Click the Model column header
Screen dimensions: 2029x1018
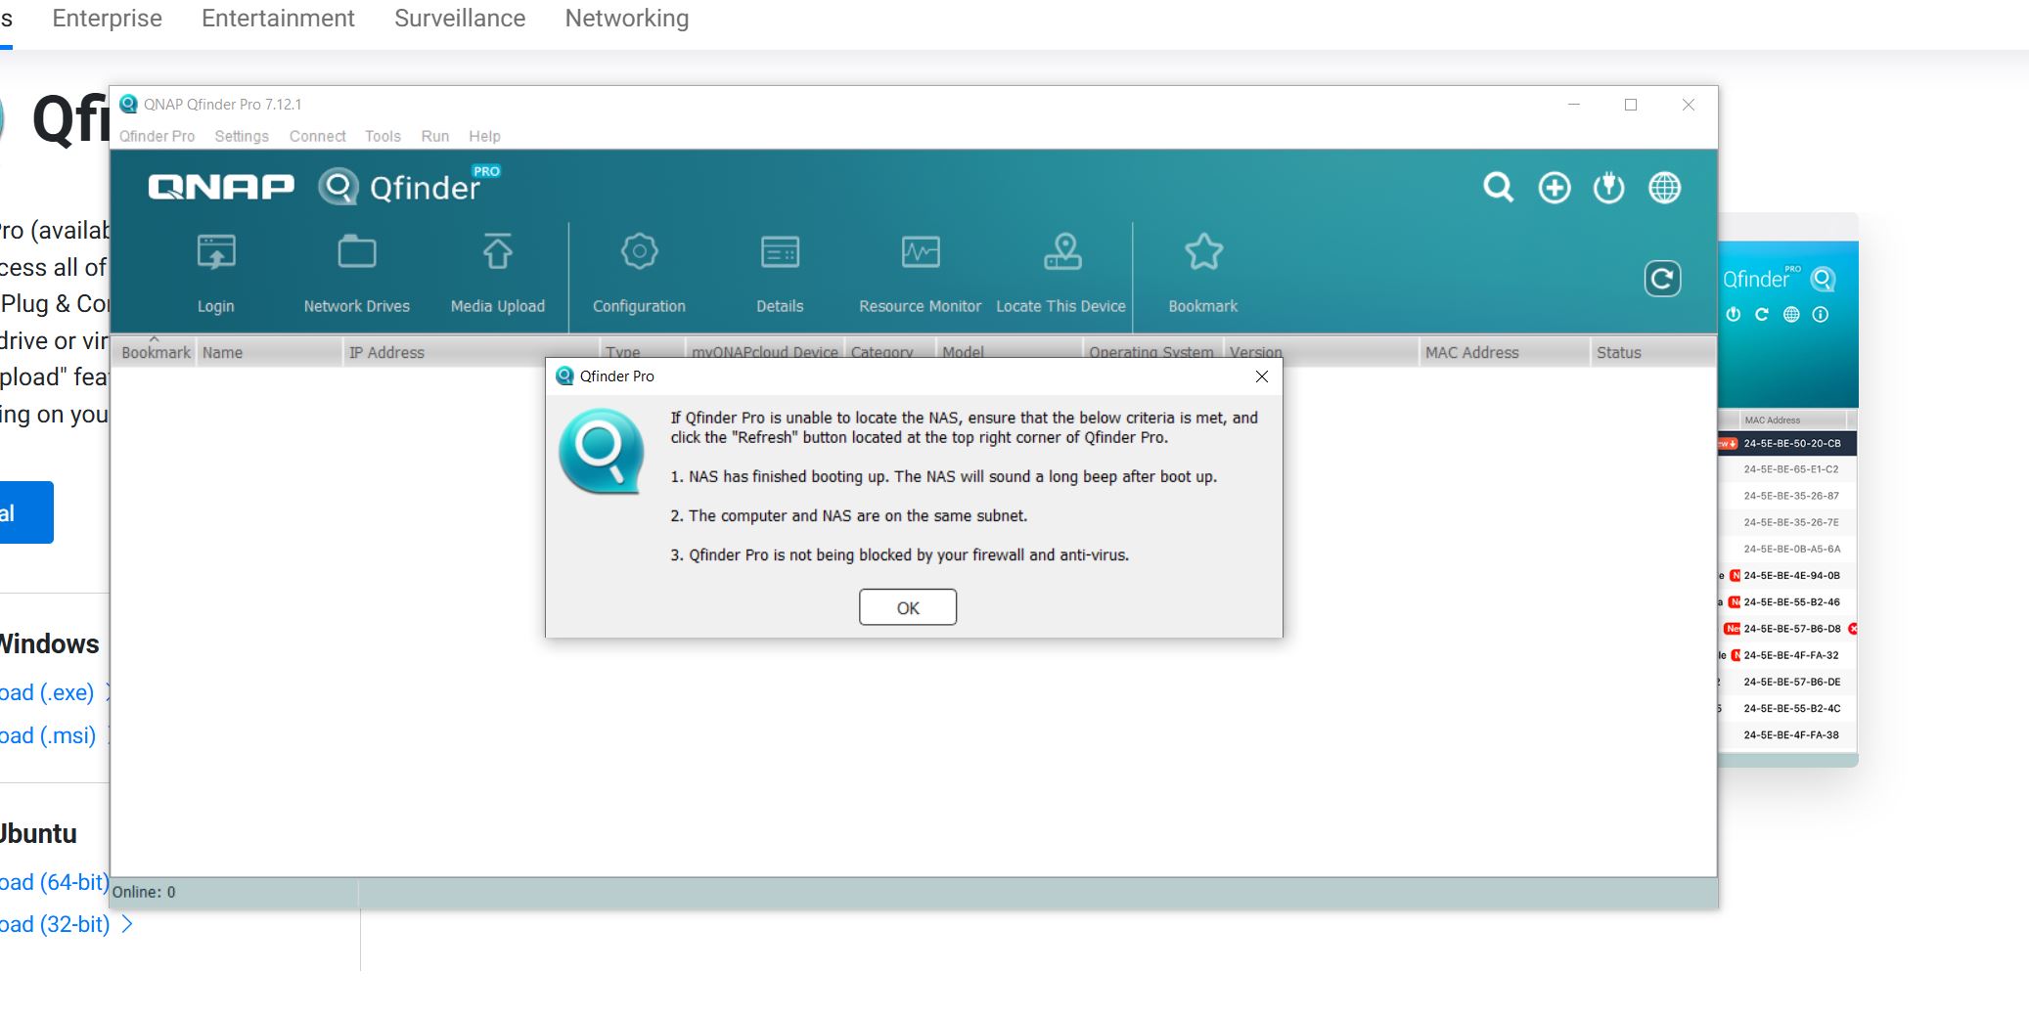[1010, 349]
